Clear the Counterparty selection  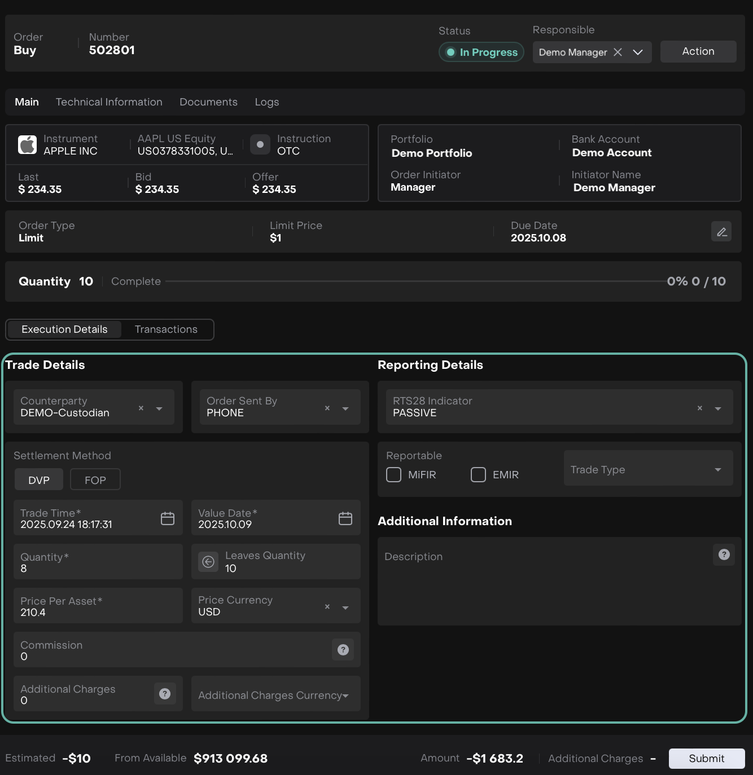tap(141, 408)
